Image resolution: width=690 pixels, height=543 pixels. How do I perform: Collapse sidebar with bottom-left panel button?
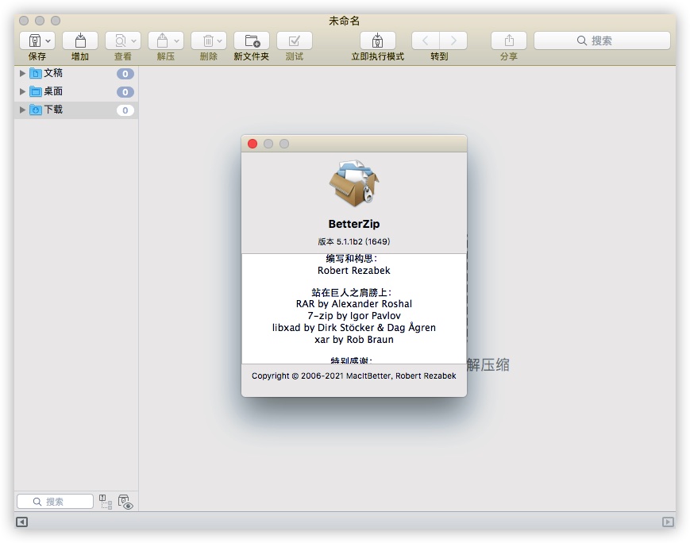coord(21,522)
